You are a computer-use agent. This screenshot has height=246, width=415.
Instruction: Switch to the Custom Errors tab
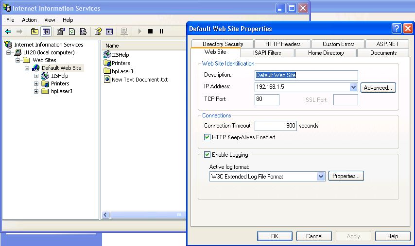click(339, 44)
